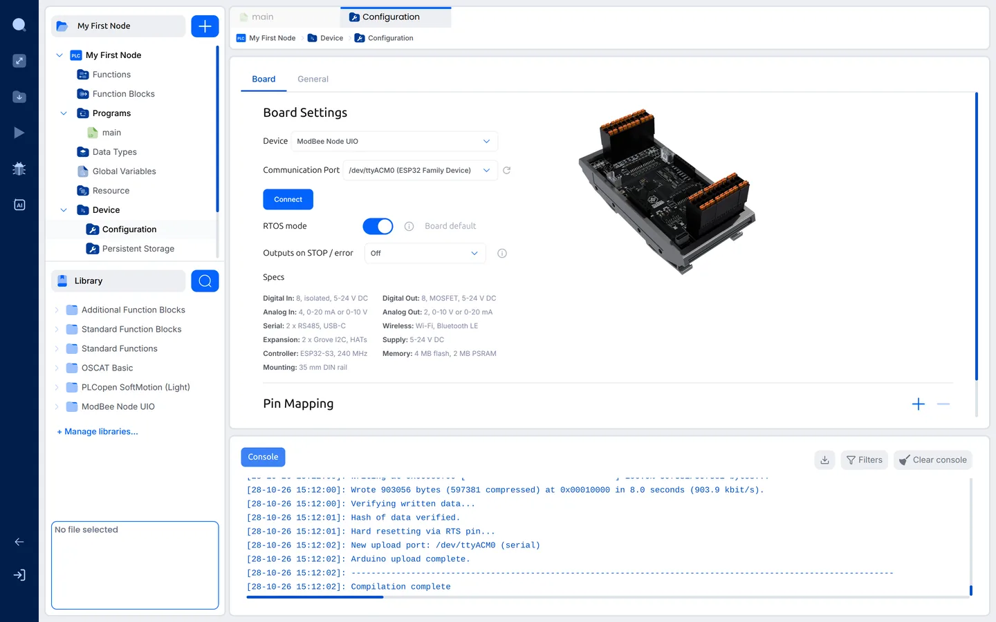
Task: Click the Connect button
Action: [x=288, y=199]
